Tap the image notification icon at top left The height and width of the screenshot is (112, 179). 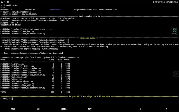point(2,2)
